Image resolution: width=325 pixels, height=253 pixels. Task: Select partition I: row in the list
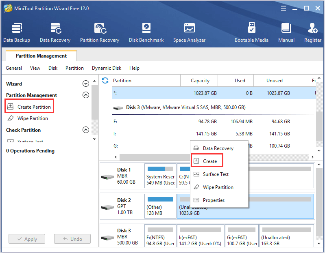coord(214,134)
